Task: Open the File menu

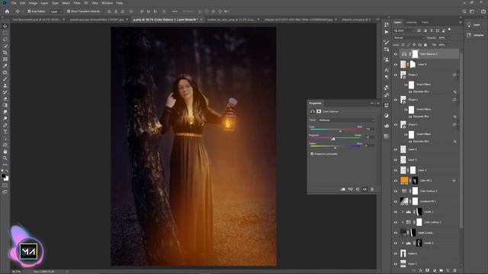Action: 14,3
